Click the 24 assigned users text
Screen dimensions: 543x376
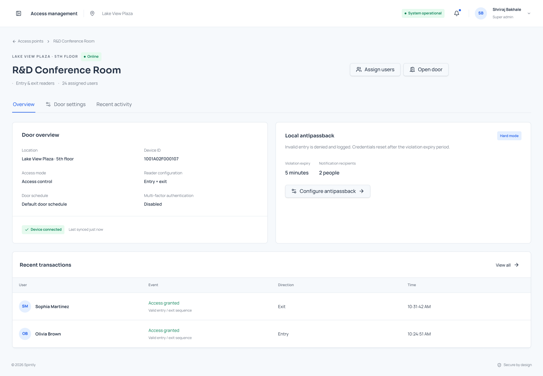[80, 83]
